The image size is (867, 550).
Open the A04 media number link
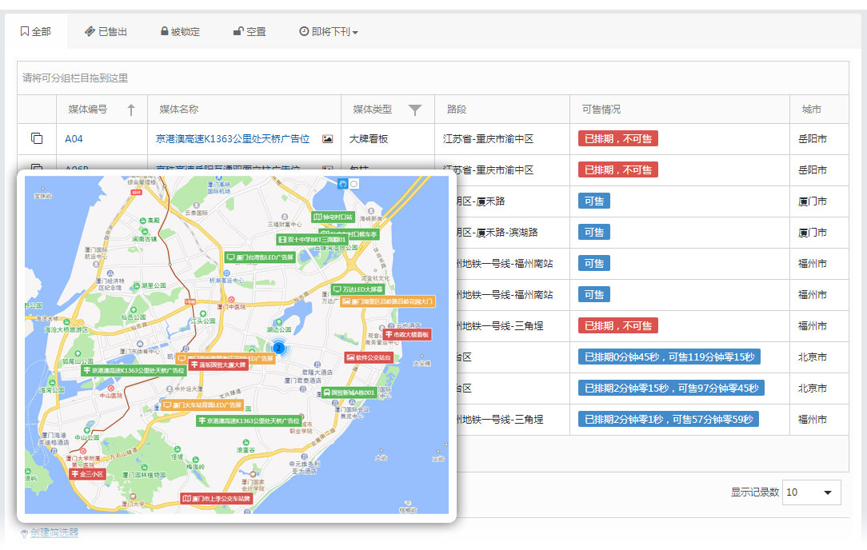coord(74,139)
